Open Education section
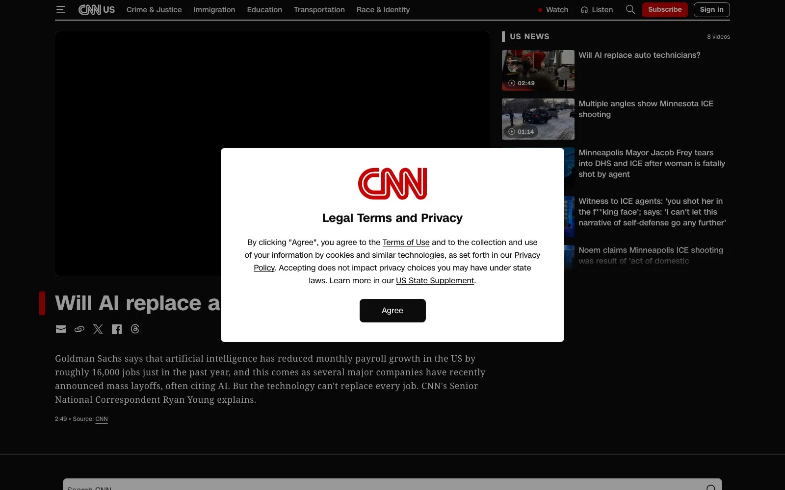 [x=264, y=9]
